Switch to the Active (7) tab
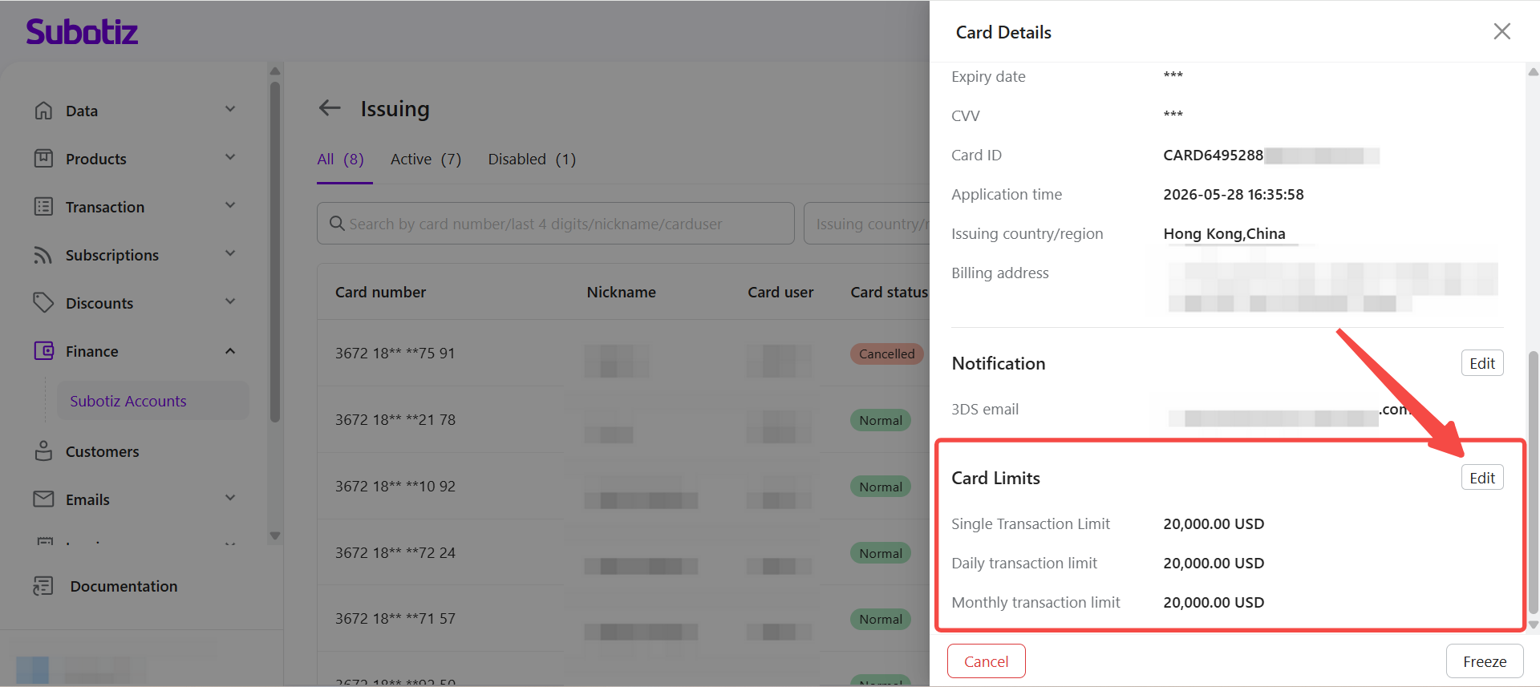 (x=426, y=160)
